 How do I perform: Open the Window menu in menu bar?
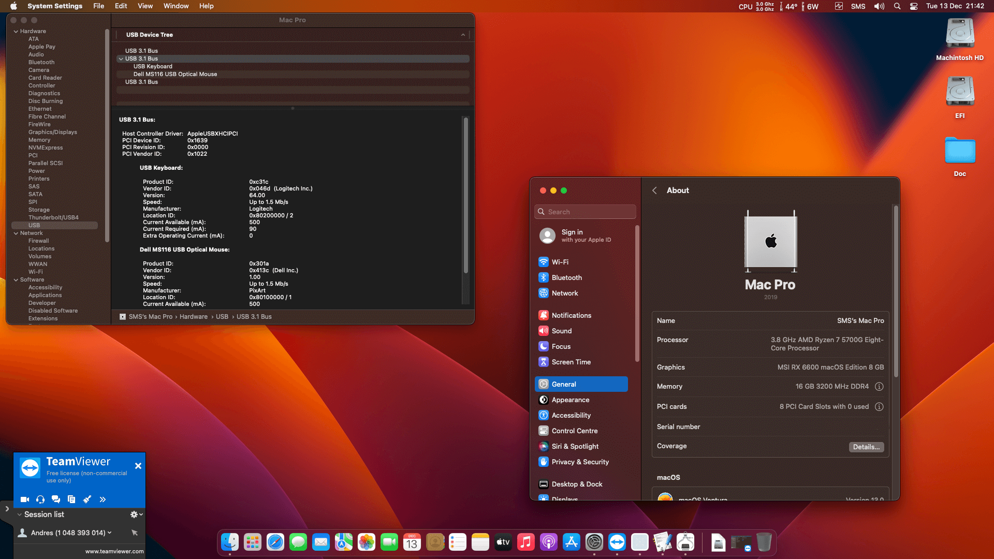pyautogui.click(x=176, y=6)
